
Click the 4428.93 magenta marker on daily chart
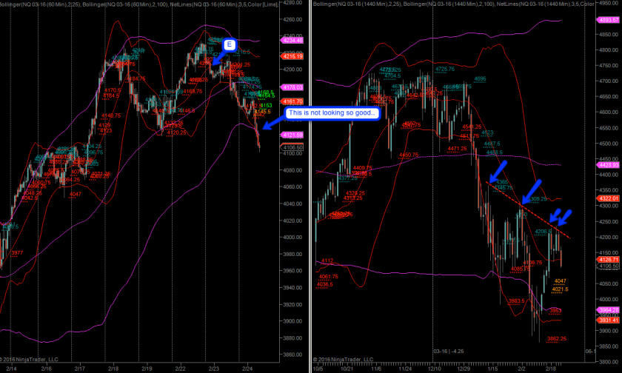[x=608, y=165]
